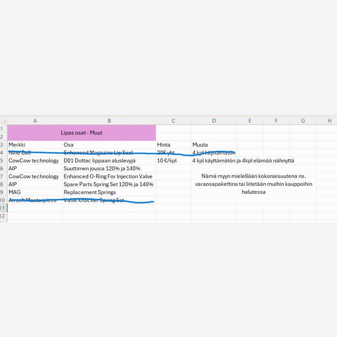Select the column D header
The image size is (337, 337).
(213, 121)
